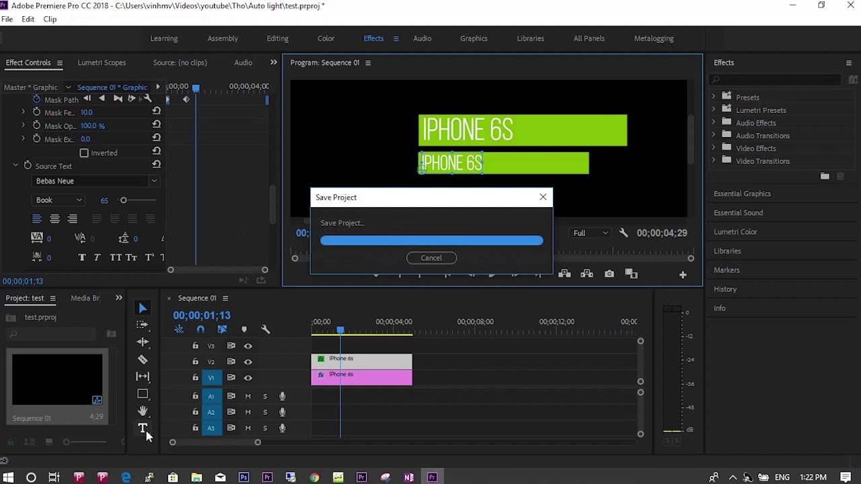Open Program Monitor settings wrench
861x484 pixels.
(624, 233)
